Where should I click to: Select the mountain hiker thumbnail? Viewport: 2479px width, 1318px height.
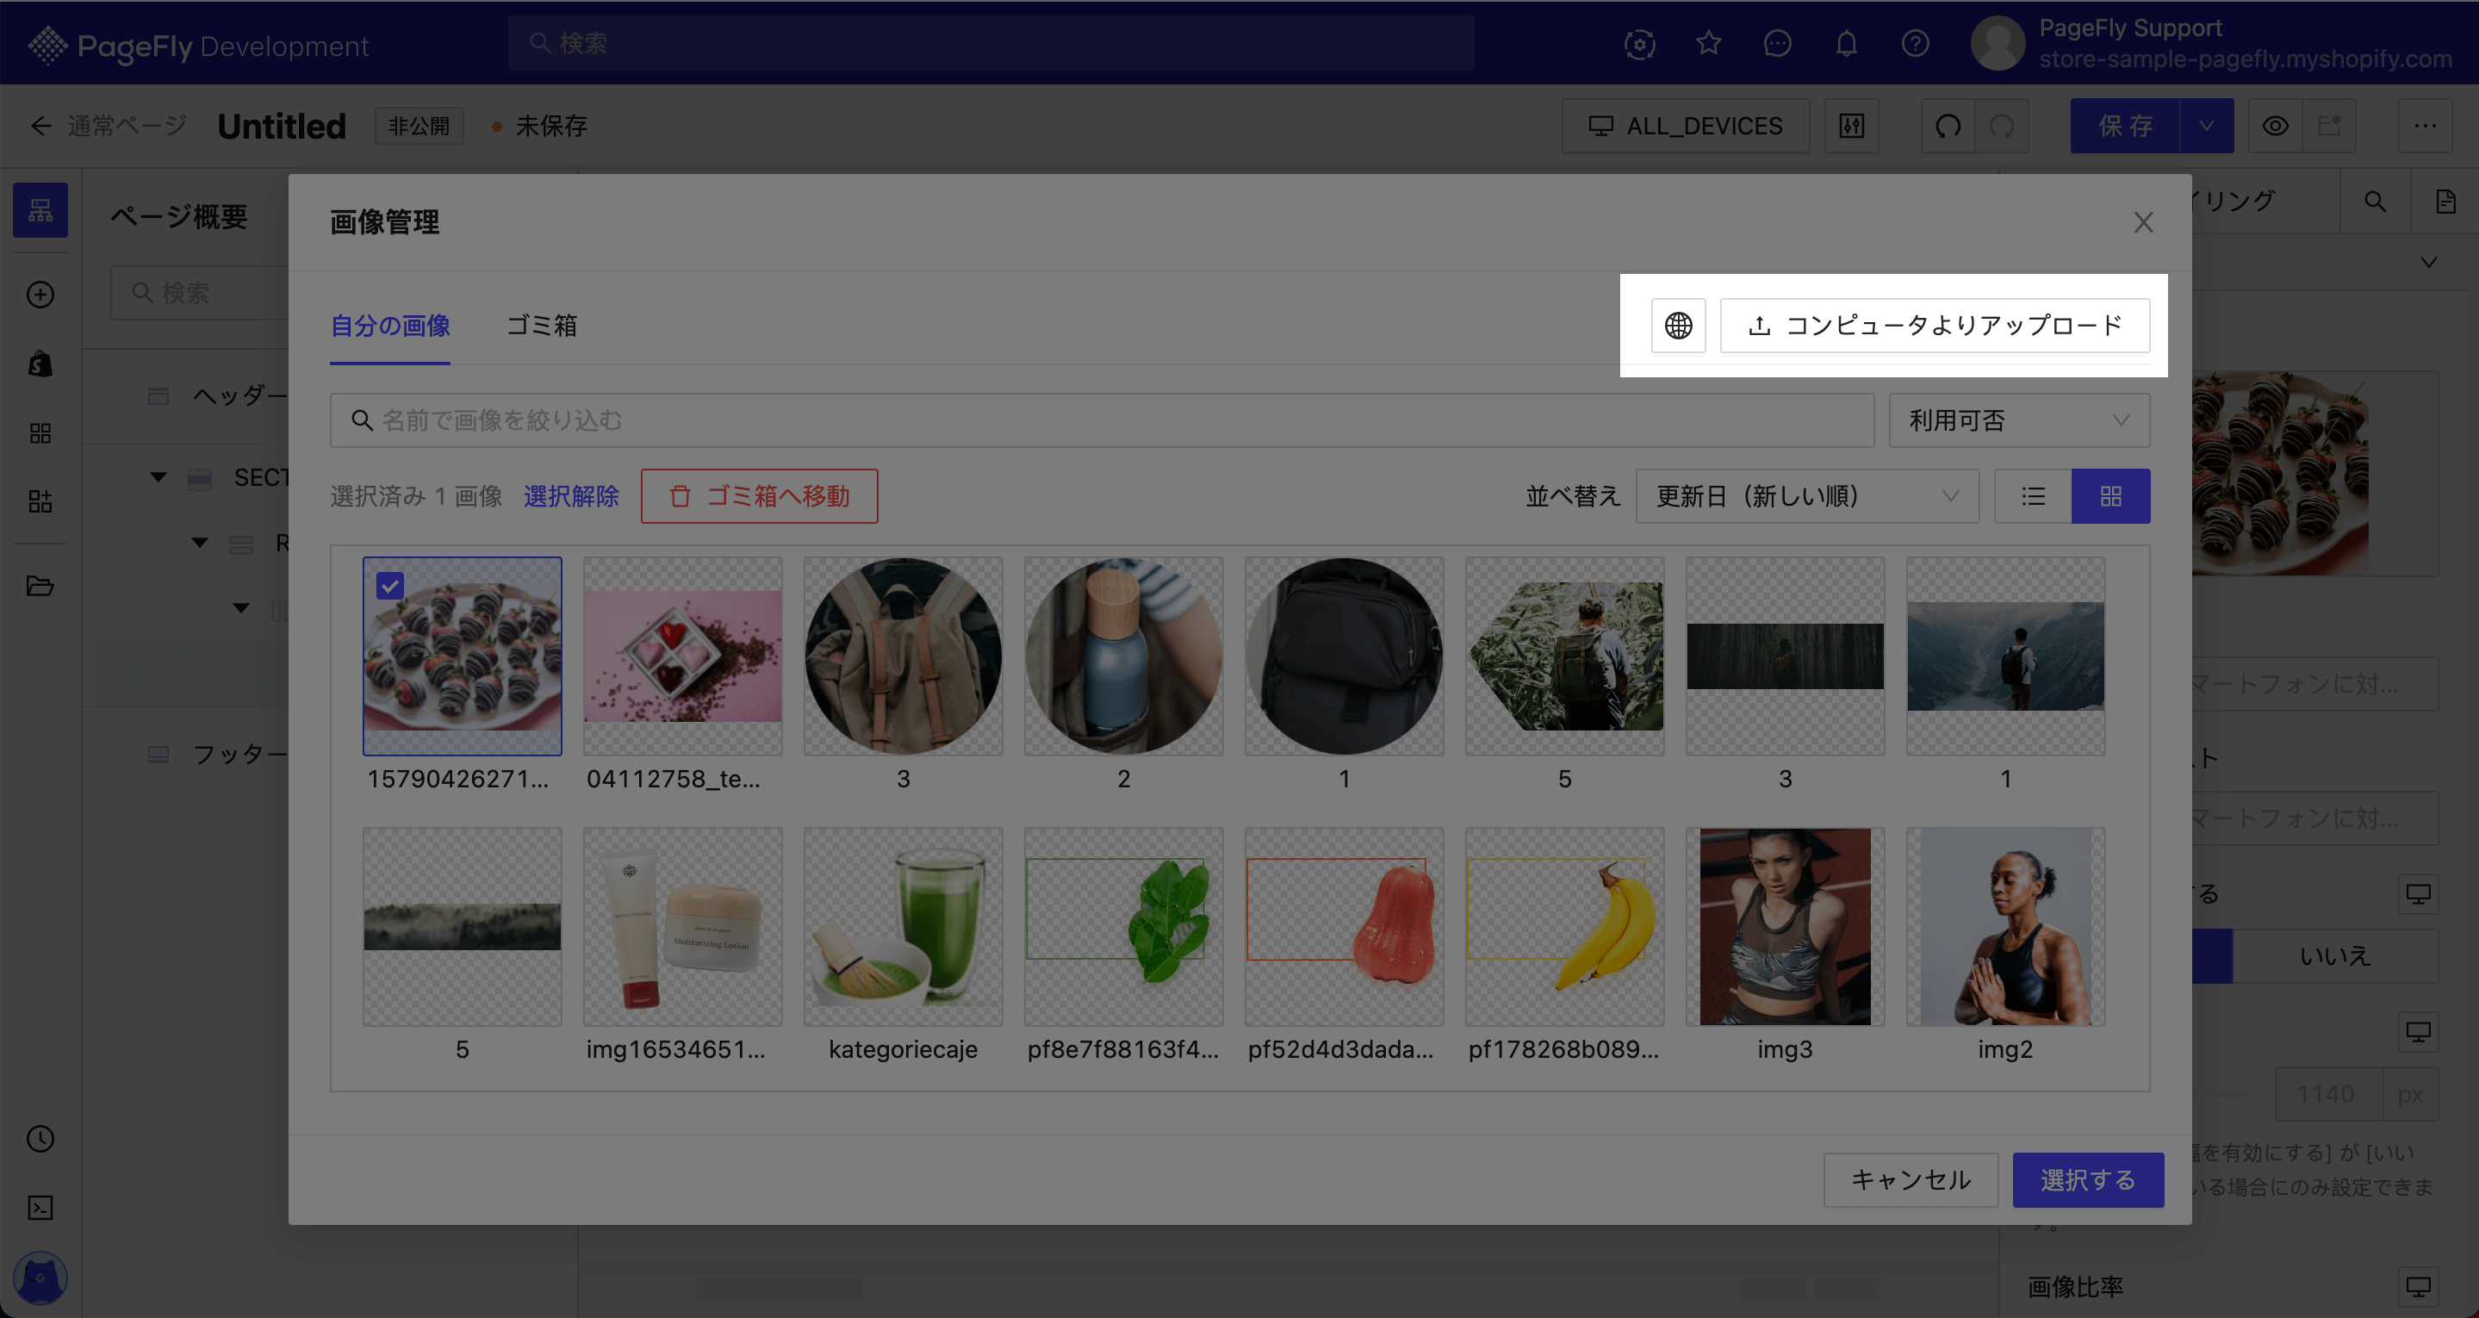(x=2005, y=656)
